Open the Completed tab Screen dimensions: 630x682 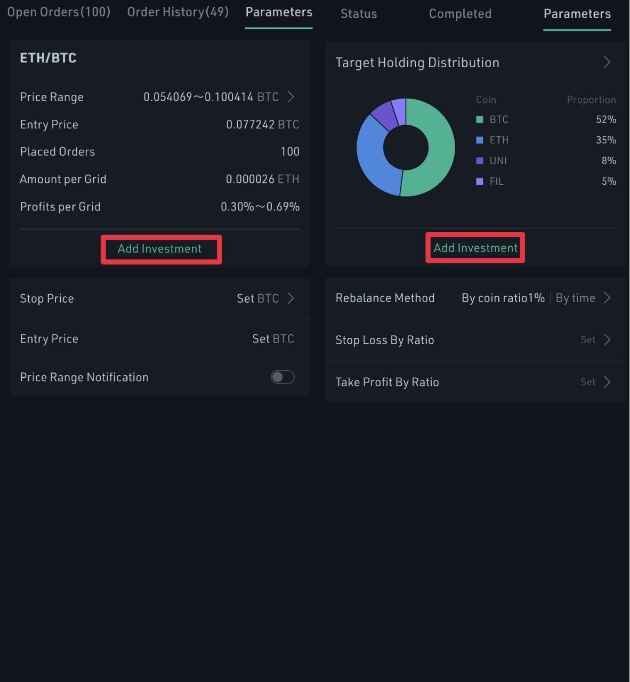tap(461, 14)
